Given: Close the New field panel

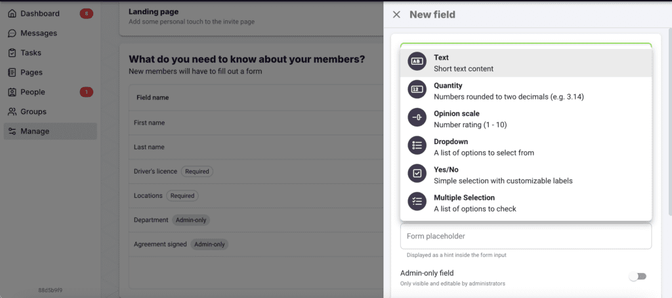Looking at the screenshot, I should (x=396, y=14).
